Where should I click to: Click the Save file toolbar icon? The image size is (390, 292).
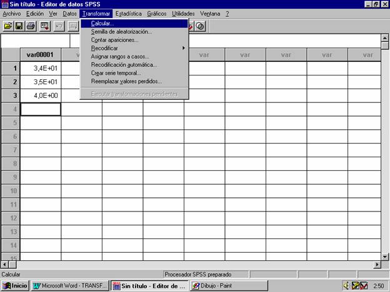point(19,26)
